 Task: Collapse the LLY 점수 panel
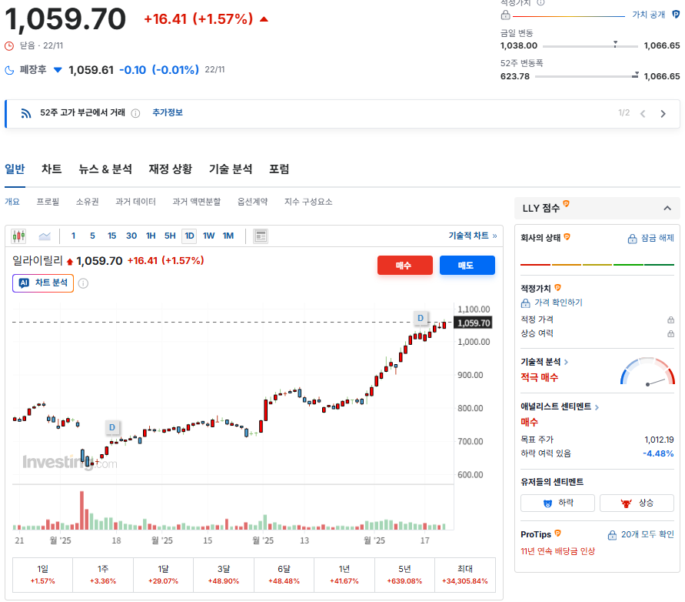click(x=667, y=209)
